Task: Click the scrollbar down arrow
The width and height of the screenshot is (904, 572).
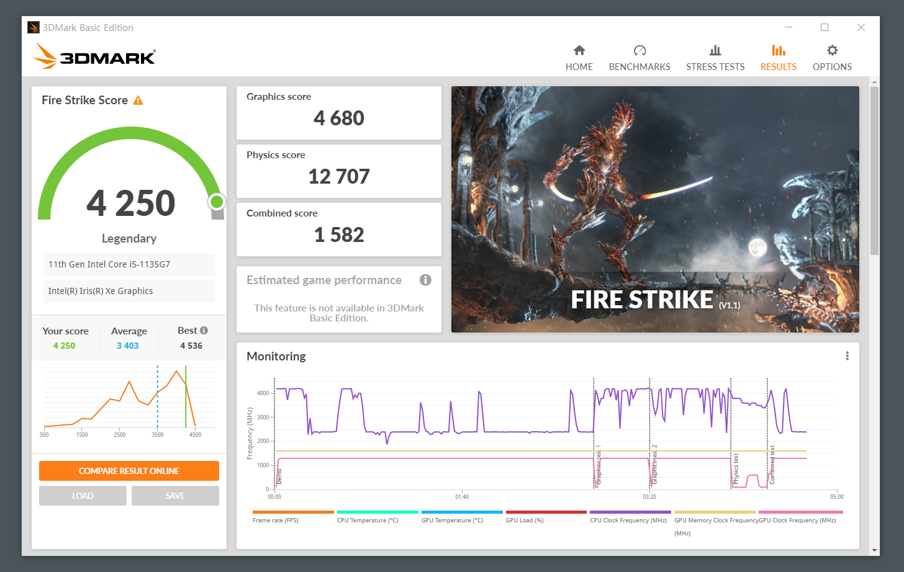Action: click(875, 550)
